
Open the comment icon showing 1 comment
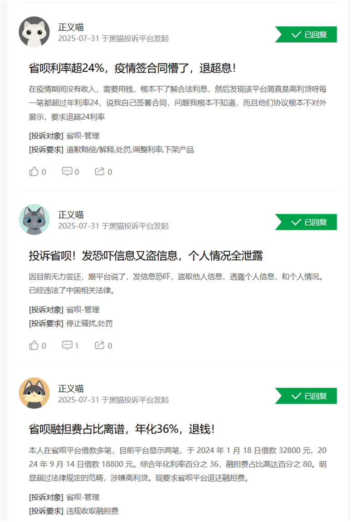(70, 346)
